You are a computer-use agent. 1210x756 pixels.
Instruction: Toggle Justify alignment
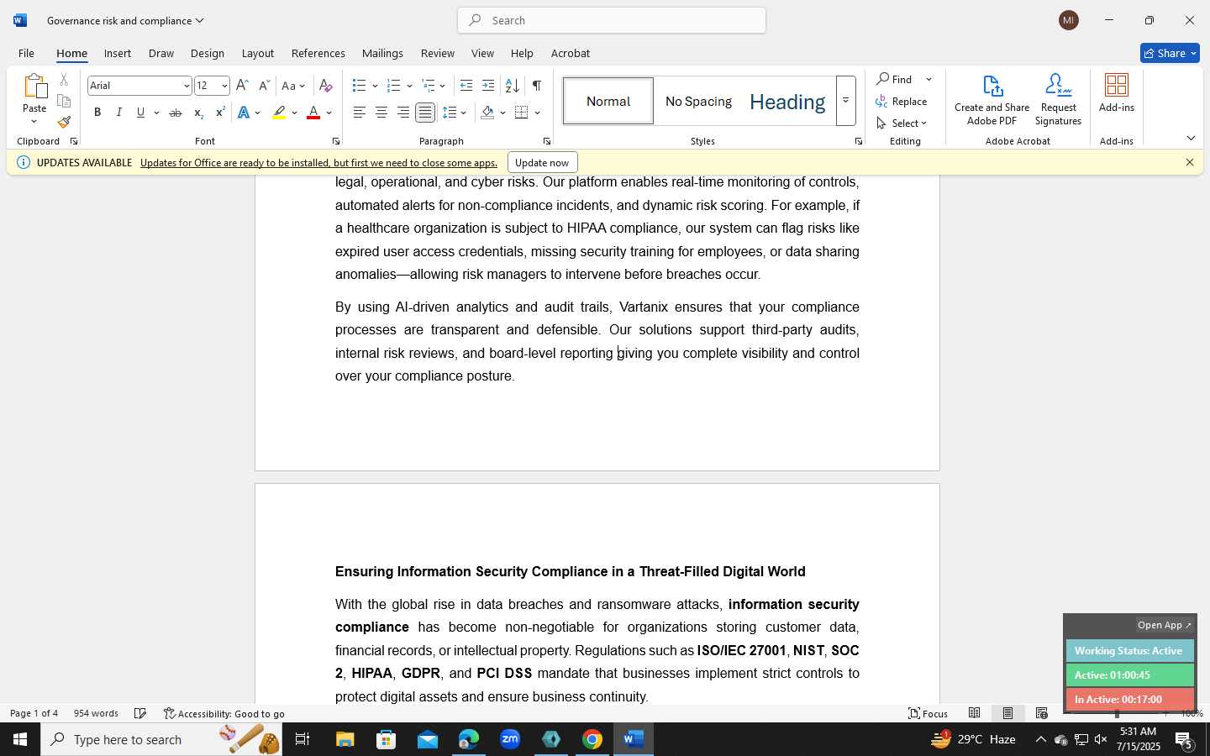pyautogui.click(x=425, y=113)
